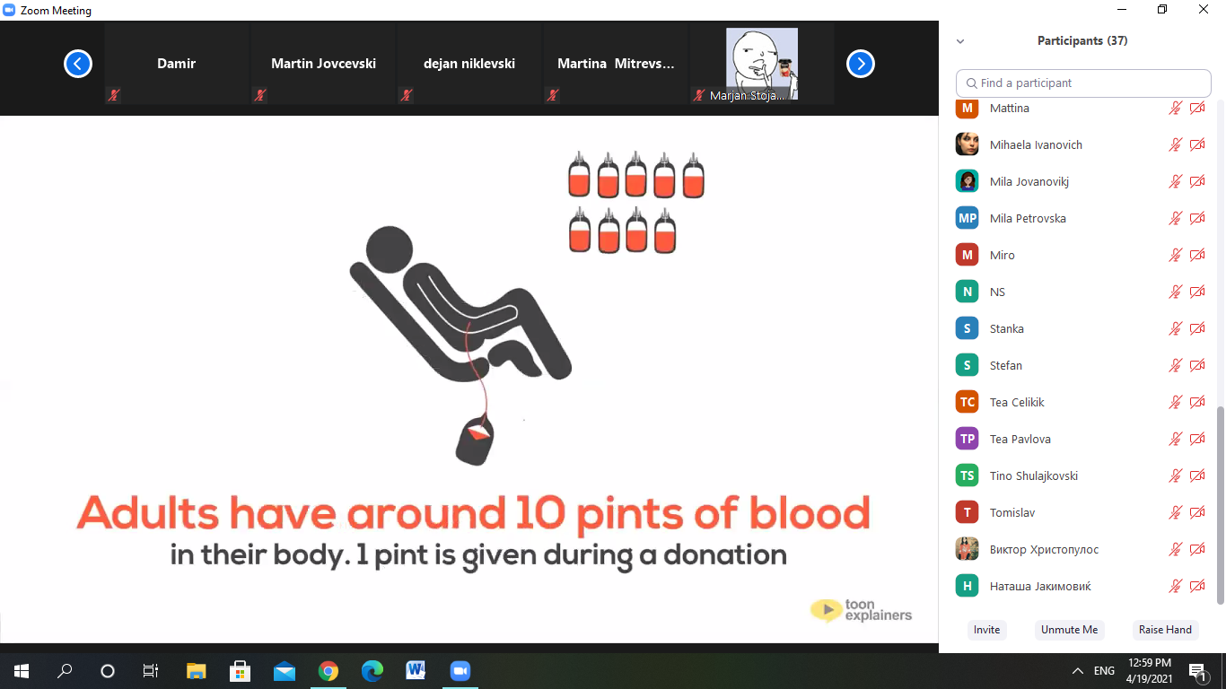Click the camera-off icon beside Tea Pavlova
Viewport: 1226px width, 689px height.
coord(1197,440)
